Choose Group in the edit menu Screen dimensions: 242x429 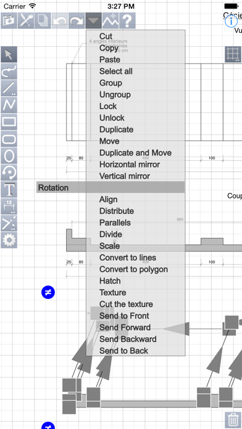coord(111,83)
